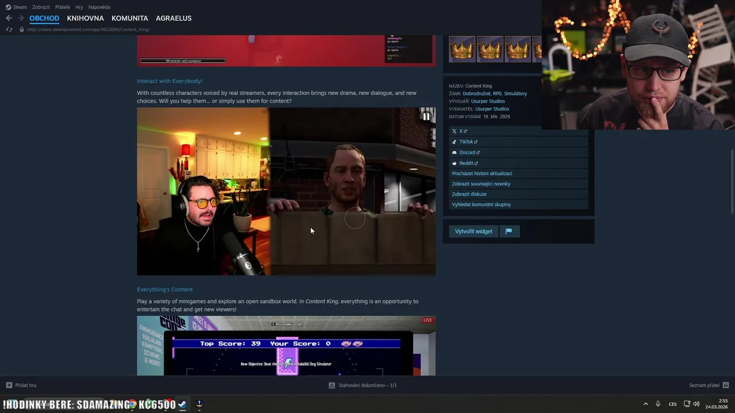Open the Zobrazit menu
The height and width of the screenshot is (413, 735).
(x=41, y=7)
